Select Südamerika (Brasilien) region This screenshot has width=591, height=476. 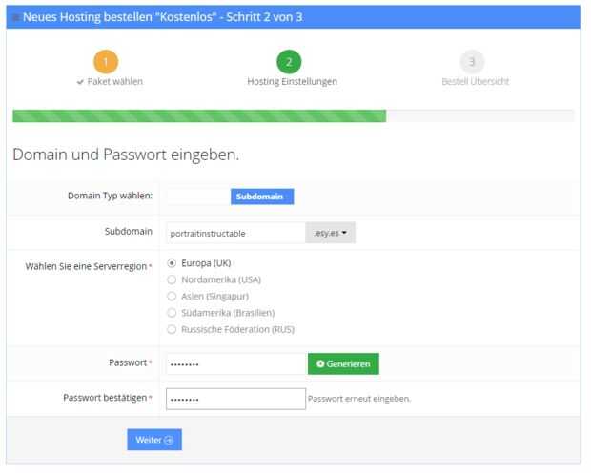pos(172,313)
